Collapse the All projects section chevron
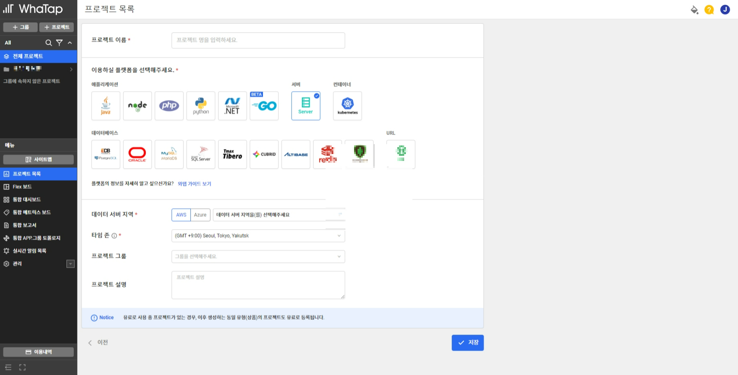This screenshot has height=375, width=738. [x=70, y=43]
